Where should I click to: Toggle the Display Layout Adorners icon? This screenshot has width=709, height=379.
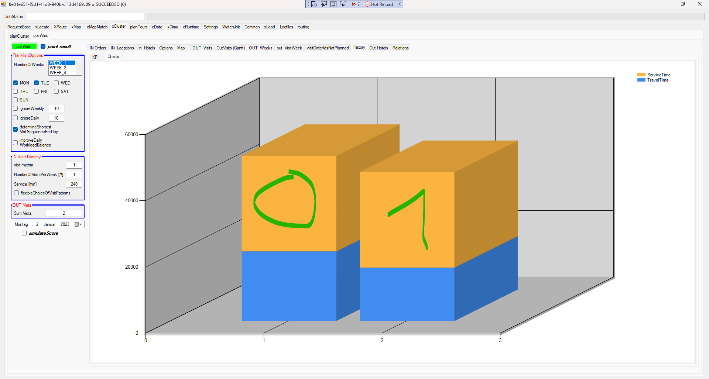click(333, 4)
